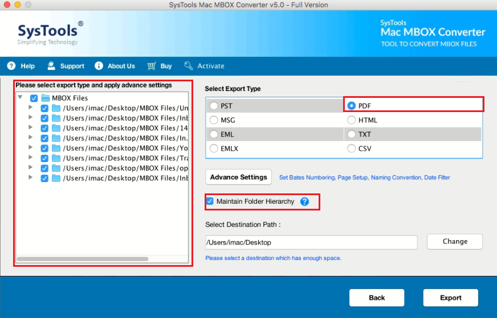497x318 pixels.
Task: Select the /Users/imac/Desktop/MBOX Files/14 row text
Action: pyautogui.click(x=125, y=128)
